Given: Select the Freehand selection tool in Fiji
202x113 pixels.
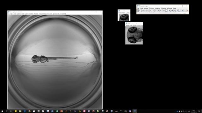Looking at the screenshot, I should tap(146, 11).
